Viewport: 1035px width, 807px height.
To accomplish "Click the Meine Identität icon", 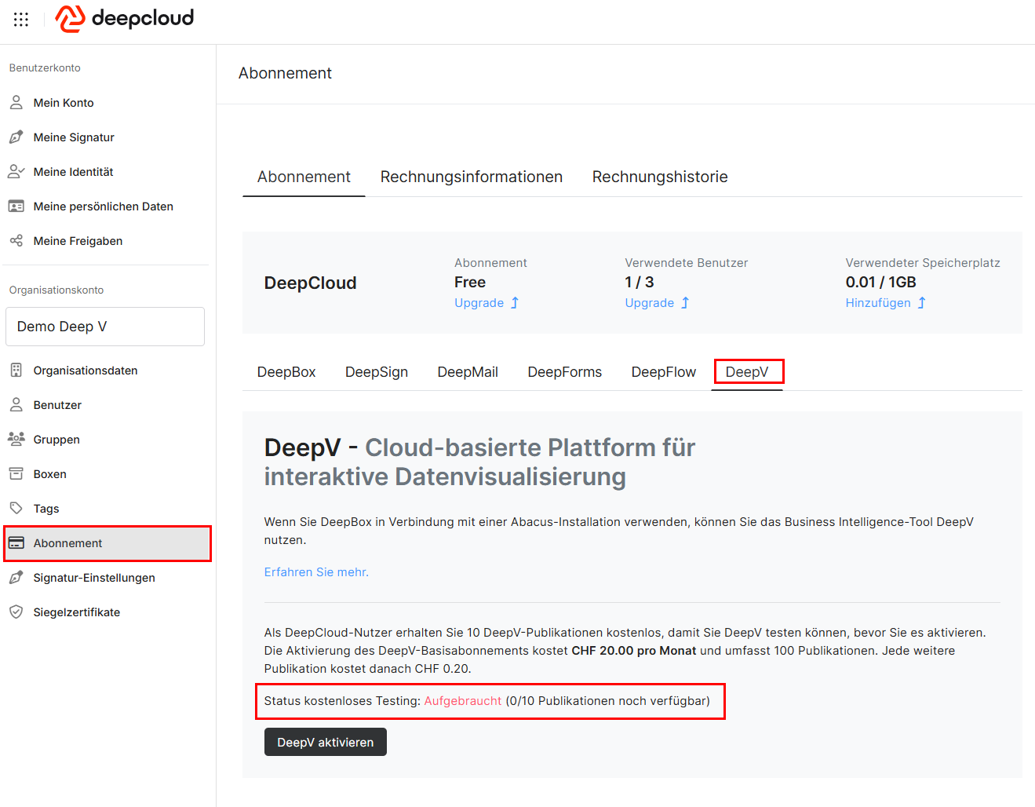I will (16, 172).
